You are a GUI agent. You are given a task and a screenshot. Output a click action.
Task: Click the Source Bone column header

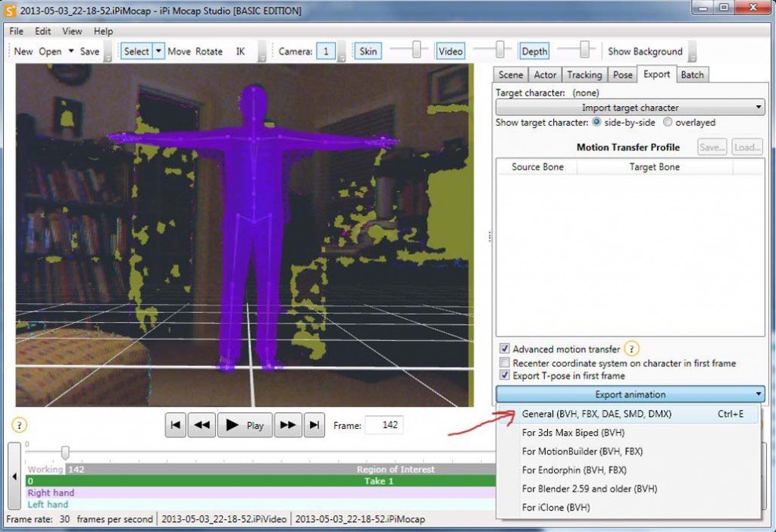point(537,167)
